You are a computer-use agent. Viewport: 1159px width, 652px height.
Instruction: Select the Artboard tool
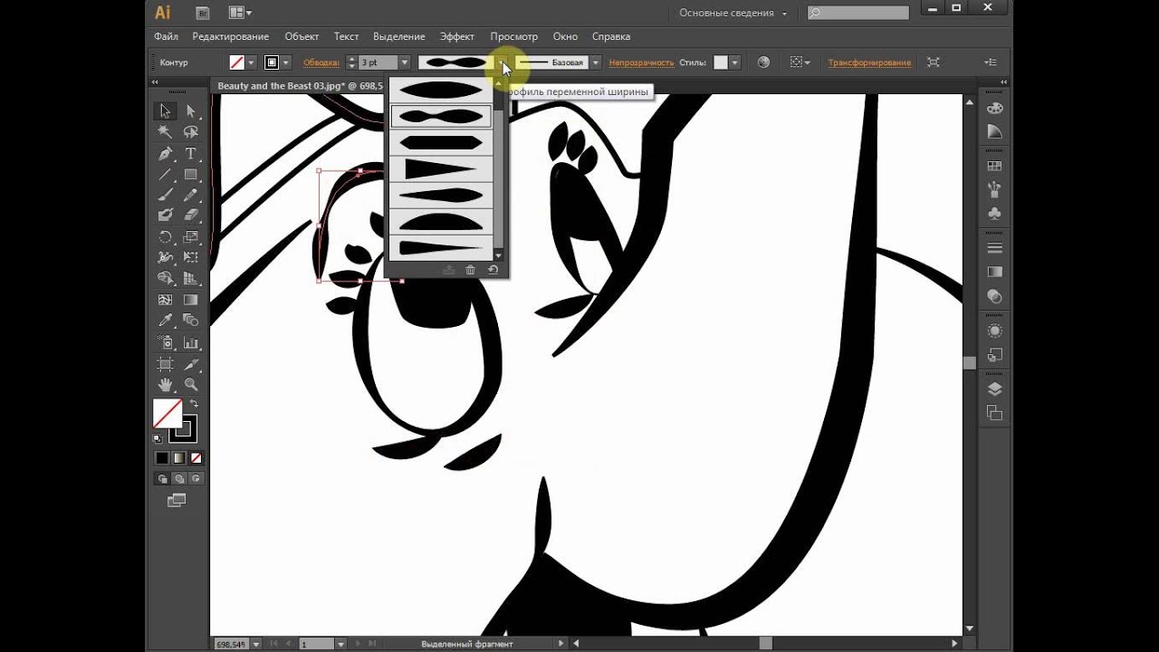(166, 364)
